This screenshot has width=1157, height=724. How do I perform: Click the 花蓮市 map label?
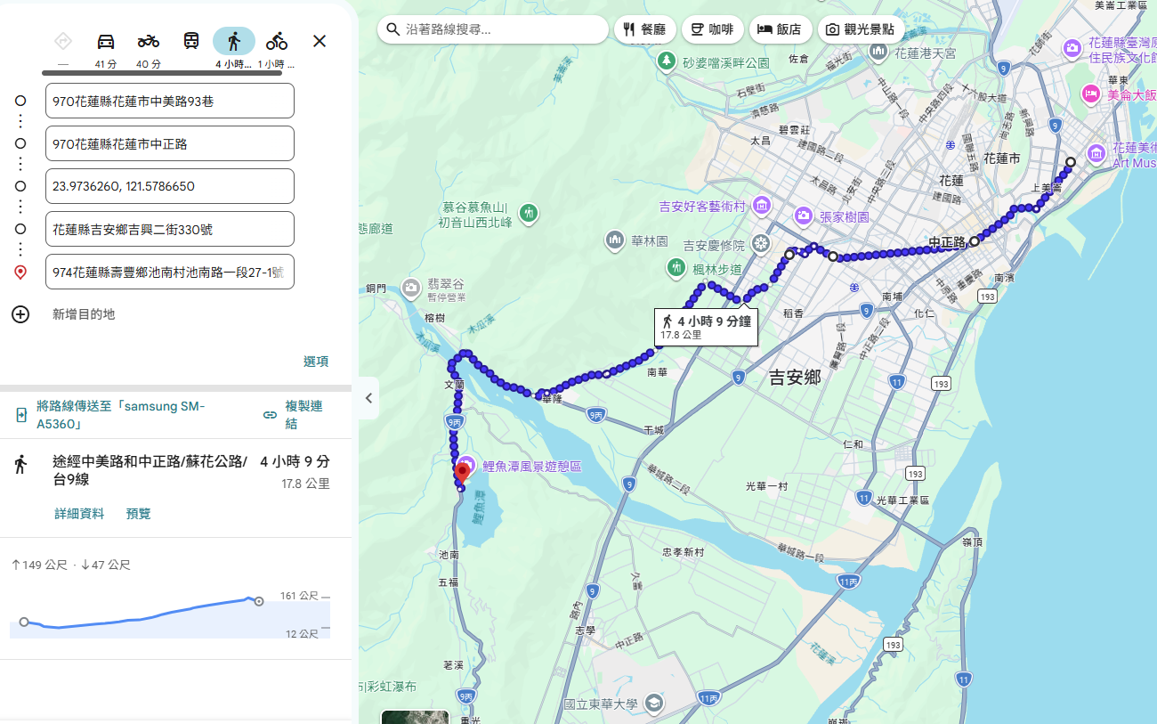1002,159
